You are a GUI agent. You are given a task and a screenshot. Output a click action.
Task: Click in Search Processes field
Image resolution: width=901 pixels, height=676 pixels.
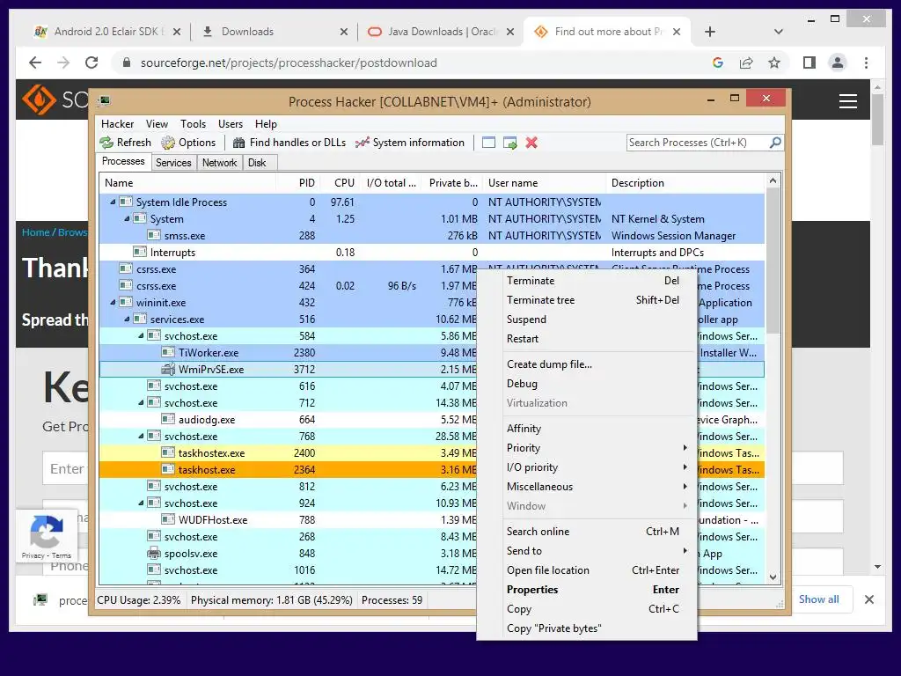pyautogui.click(x=698, y=143)
